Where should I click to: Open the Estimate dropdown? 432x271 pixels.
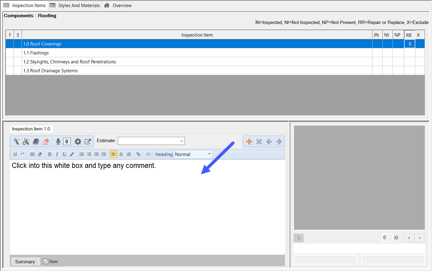tap(181, 141)
